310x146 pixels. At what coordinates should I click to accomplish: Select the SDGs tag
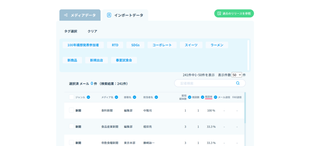pos(135,45)
